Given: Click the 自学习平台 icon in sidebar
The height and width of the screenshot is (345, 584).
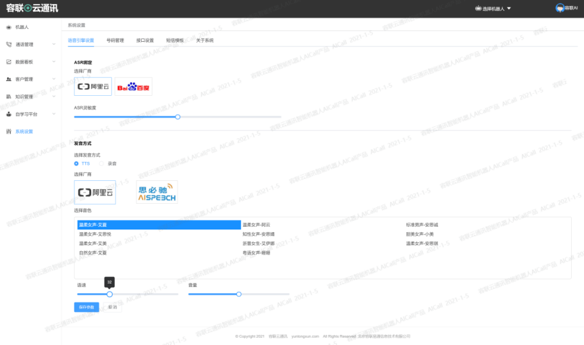Looking at the screenshot, I should [9, 114].
